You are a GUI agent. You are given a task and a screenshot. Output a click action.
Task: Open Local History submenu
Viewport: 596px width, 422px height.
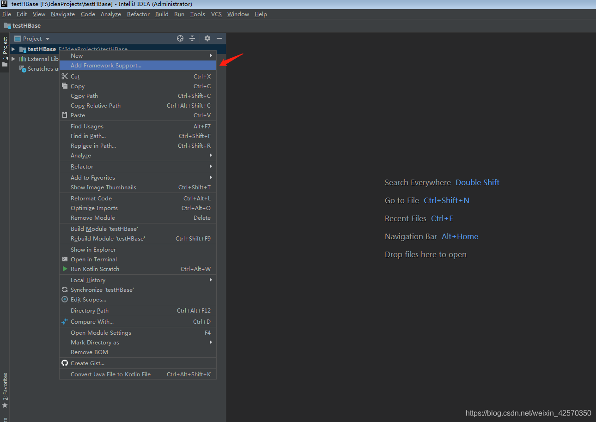pyautogui.click(x=138, y=280)
